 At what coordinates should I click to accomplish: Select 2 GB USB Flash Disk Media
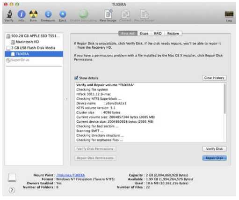pos(34,48)
